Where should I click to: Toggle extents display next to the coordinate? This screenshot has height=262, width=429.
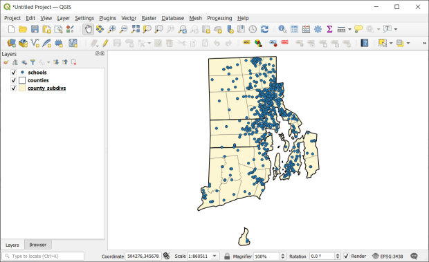tap(166, 256)
